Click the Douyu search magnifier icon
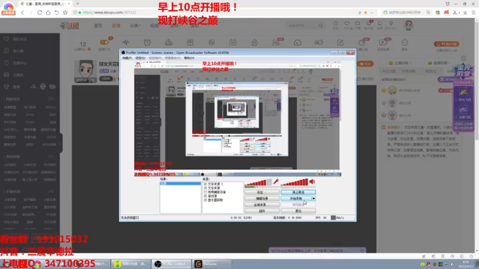This screenshot has height=269, width=479. click(320, 26)
